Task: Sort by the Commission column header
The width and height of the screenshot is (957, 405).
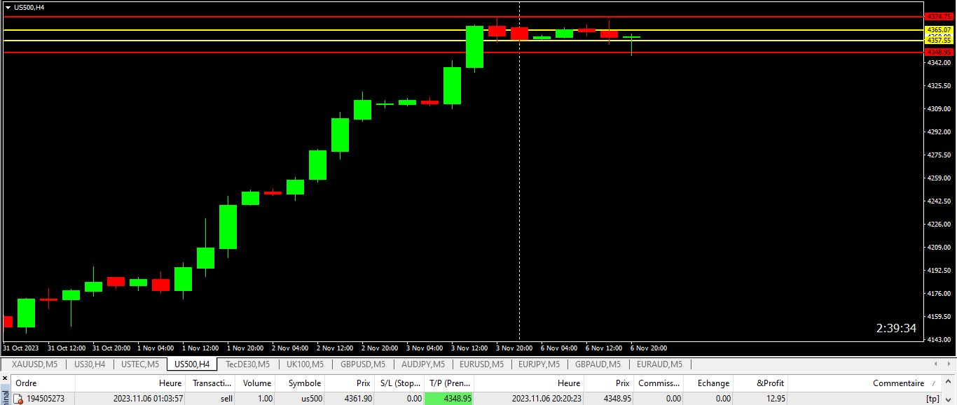Action: pyautogui.click(x=659, y=383)
